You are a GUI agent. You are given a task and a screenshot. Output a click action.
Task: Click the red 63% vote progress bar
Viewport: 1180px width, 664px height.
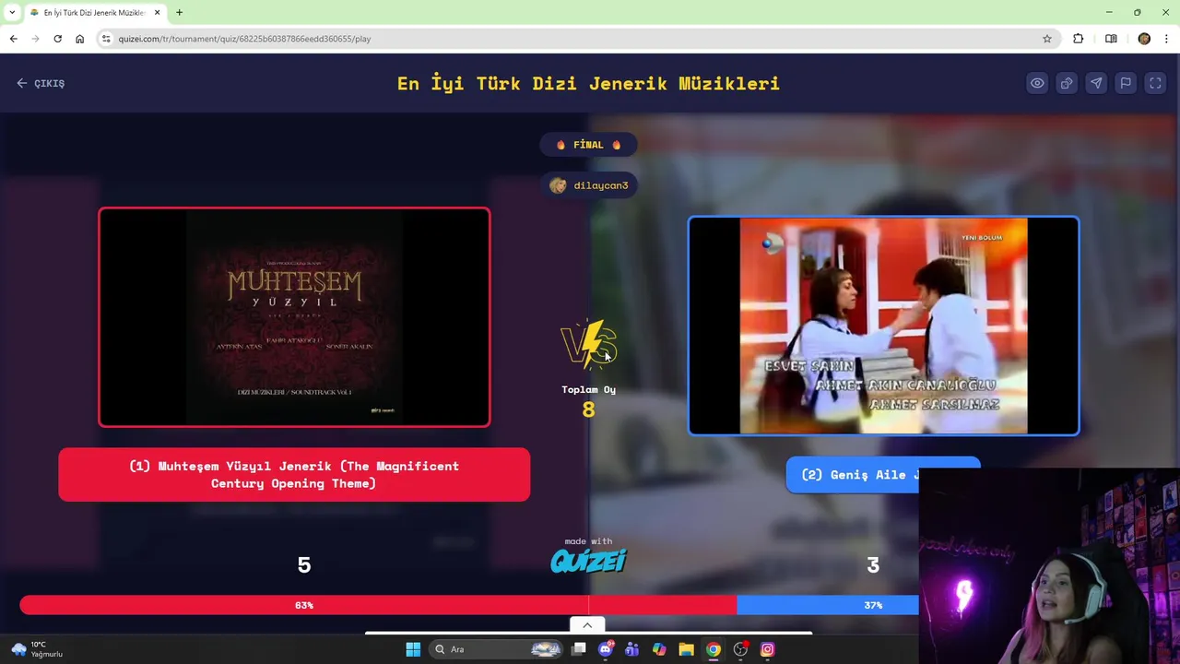(378, 605)
